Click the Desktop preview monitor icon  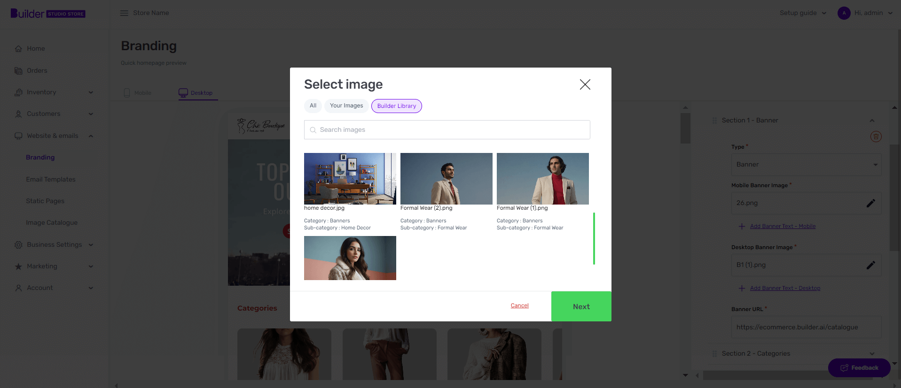(183, 93)
